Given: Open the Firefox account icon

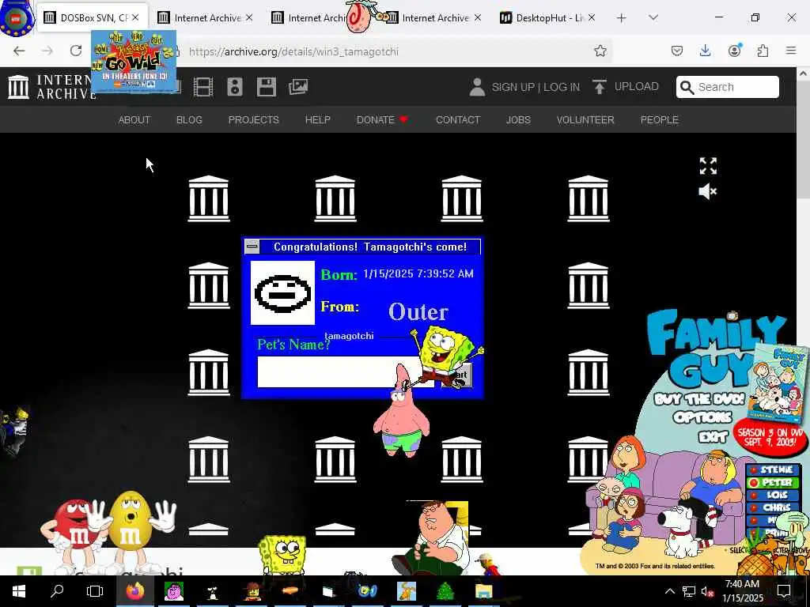Looking at the screenshot, I should 734,51.
